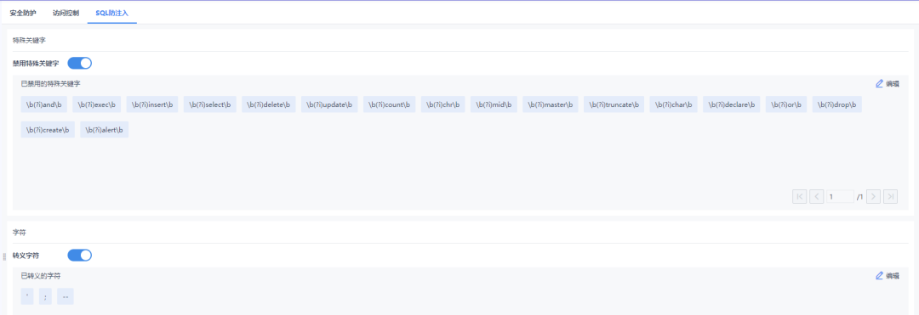Screen dimensions: 919x315
Task: Select the \b(?i)exec\b keyword tag
Action: (97, 104)
